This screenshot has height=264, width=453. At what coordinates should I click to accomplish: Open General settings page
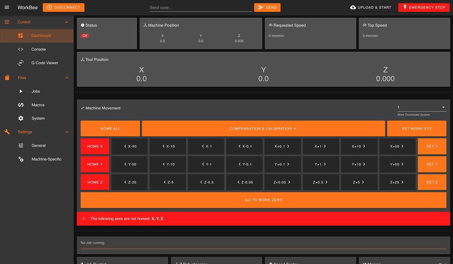[x=37, y=145]
